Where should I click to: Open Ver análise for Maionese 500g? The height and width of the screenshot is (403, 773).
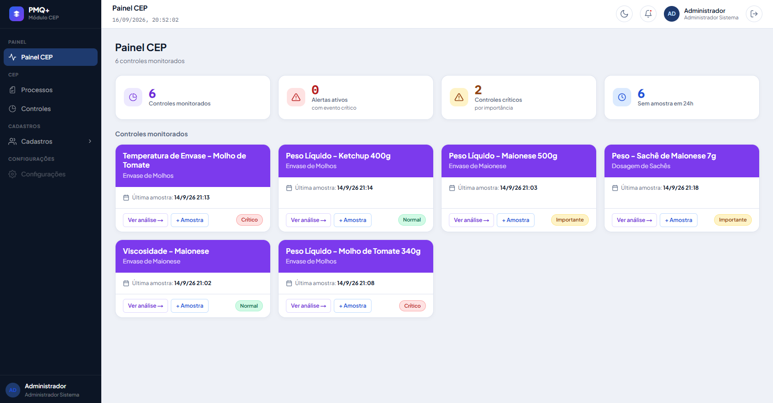click(471, 220)
